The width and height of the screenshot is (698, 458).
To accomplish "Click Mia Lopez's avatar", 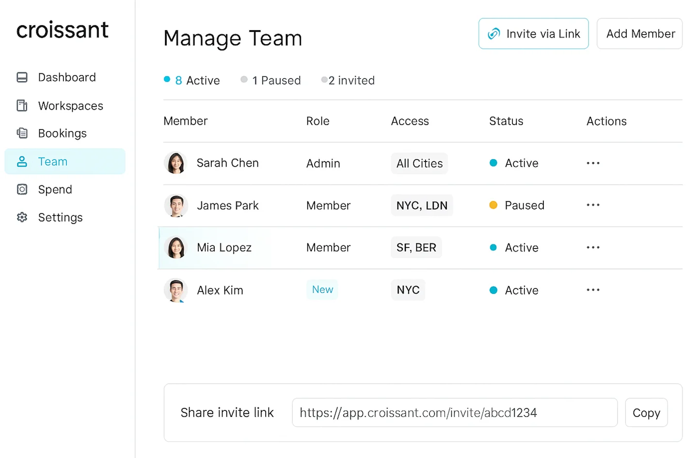I will [x=176, y=247].
